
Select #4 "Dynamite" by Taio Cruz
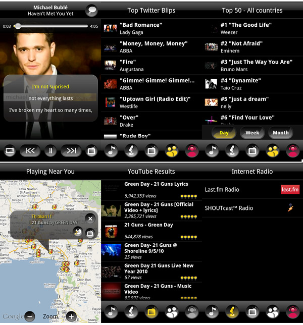click(x=252, y=84)
